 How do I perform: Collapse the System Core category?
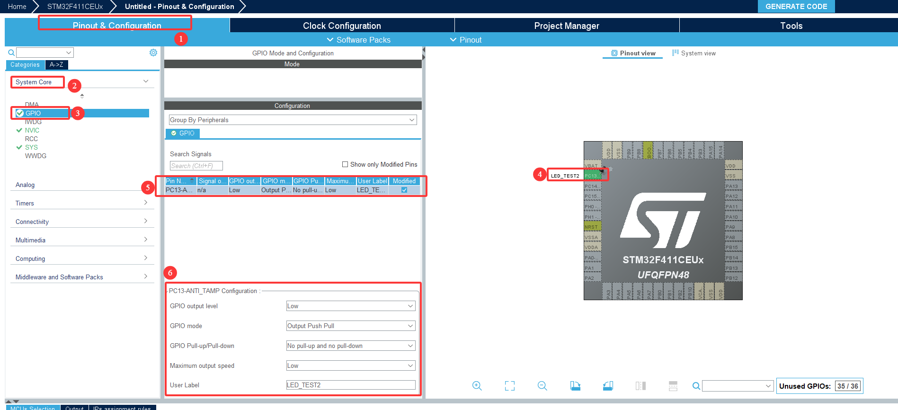point(146,81)
